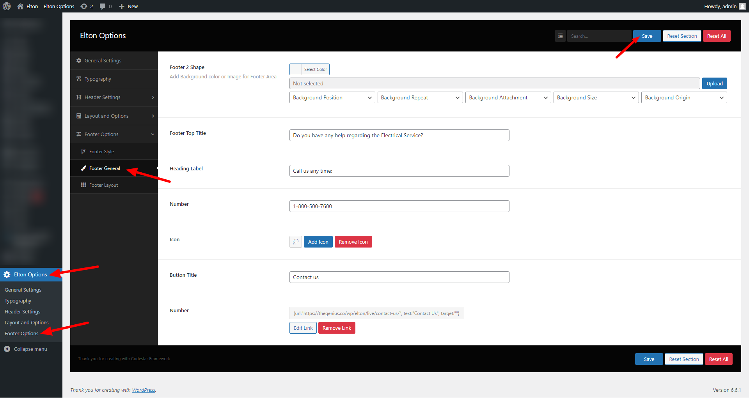
Task: Expand Layout and Options section
Action: tap(114, 116)
